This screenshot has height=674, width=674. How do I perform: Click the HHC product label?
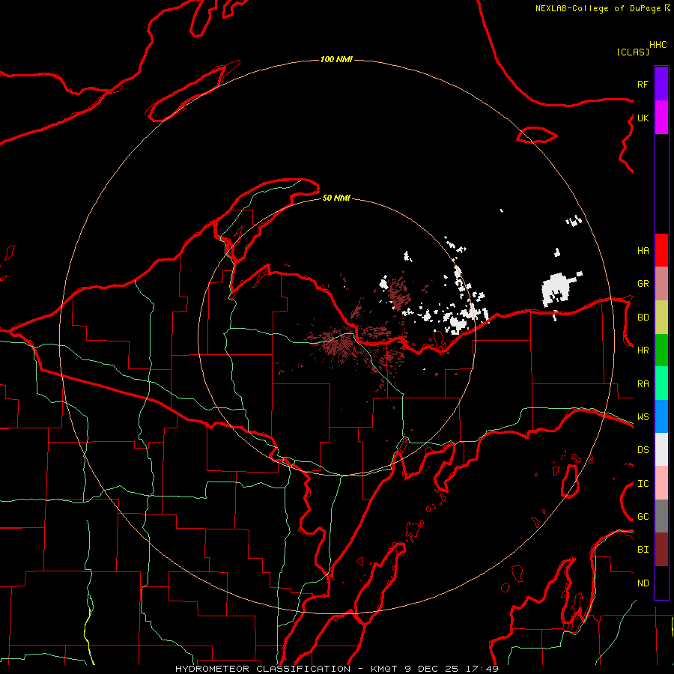658,45
